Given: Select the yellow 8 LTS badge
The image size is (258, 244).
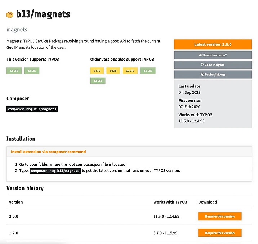Looking at the screenshot, I should (x=97, y=71).
